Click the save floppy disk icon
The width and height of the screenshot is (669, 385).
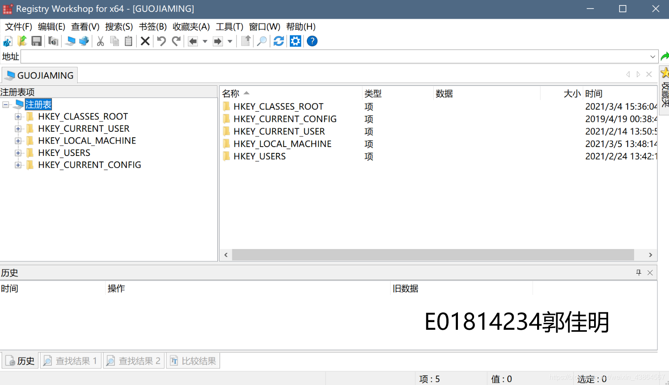point(37,41)
